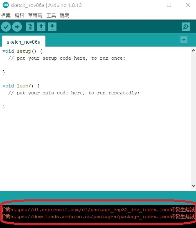Click the Arduino logo in the title bar
Image resolution: width=196 pixels, height=228 pixels.
click(6, 5)
